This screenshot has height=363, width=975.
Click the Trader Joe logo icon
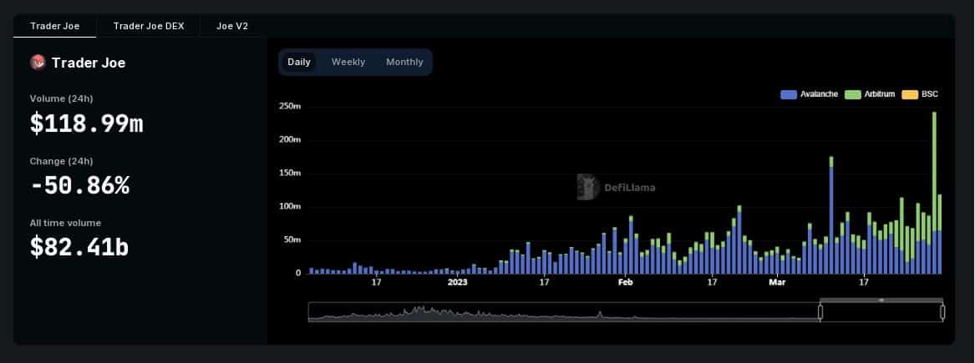(38, 62)
